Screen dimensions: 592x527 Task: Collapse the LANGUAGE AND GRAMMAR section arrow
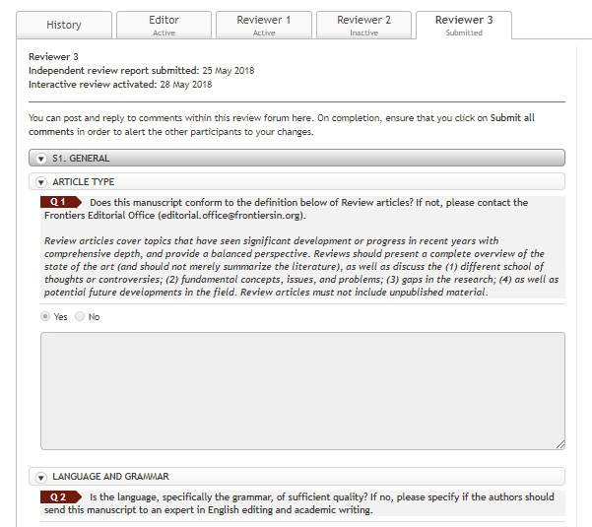(x=41, y=477)
